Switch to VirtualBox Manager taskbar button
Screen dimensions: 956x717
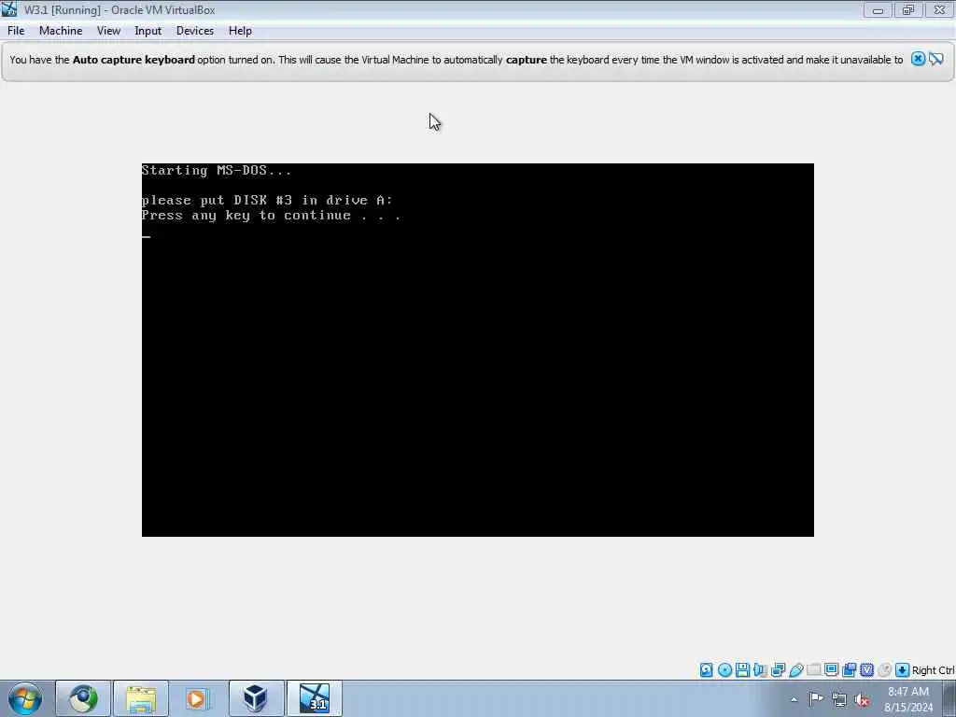(256, 698)
